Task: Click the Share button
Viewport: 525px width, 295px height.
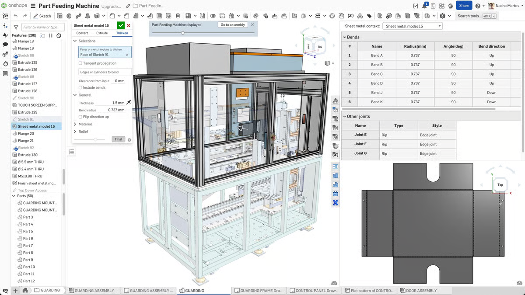Action: click(x=464, y=6)
